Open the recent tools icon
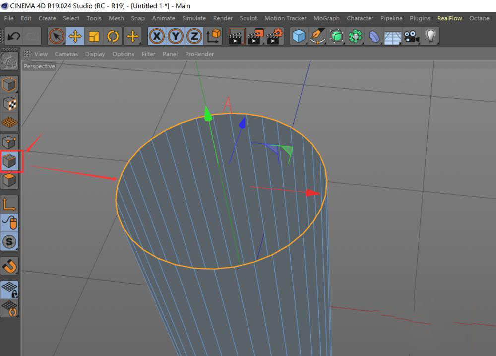 coord(133,36)
